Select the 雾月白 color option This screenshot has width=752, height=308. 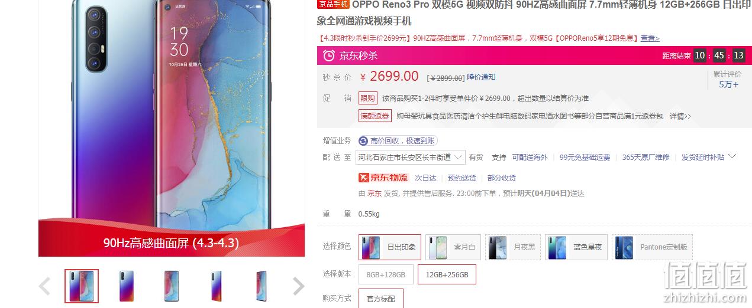pos(453,247)
